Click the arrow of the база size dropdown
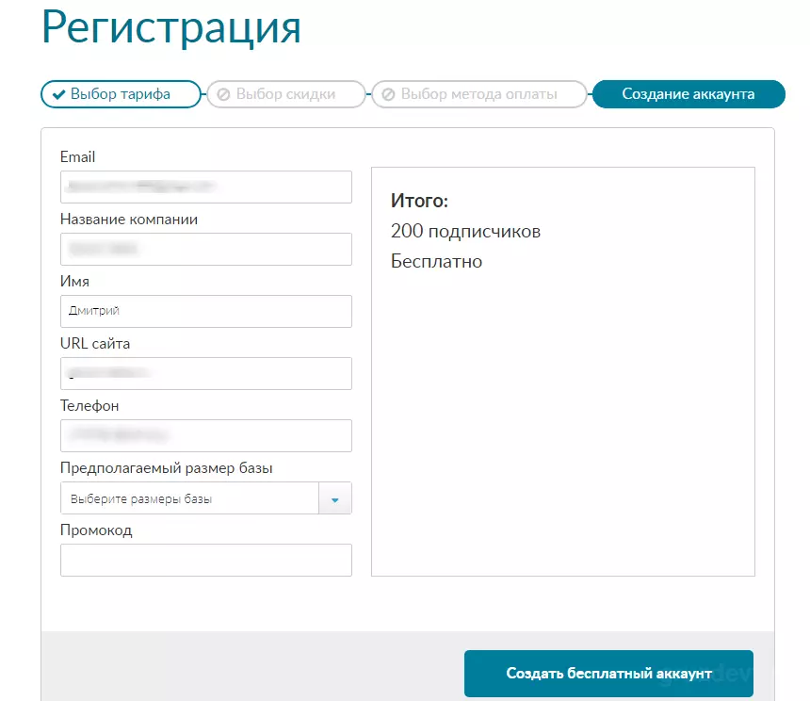 coord(334,499)
